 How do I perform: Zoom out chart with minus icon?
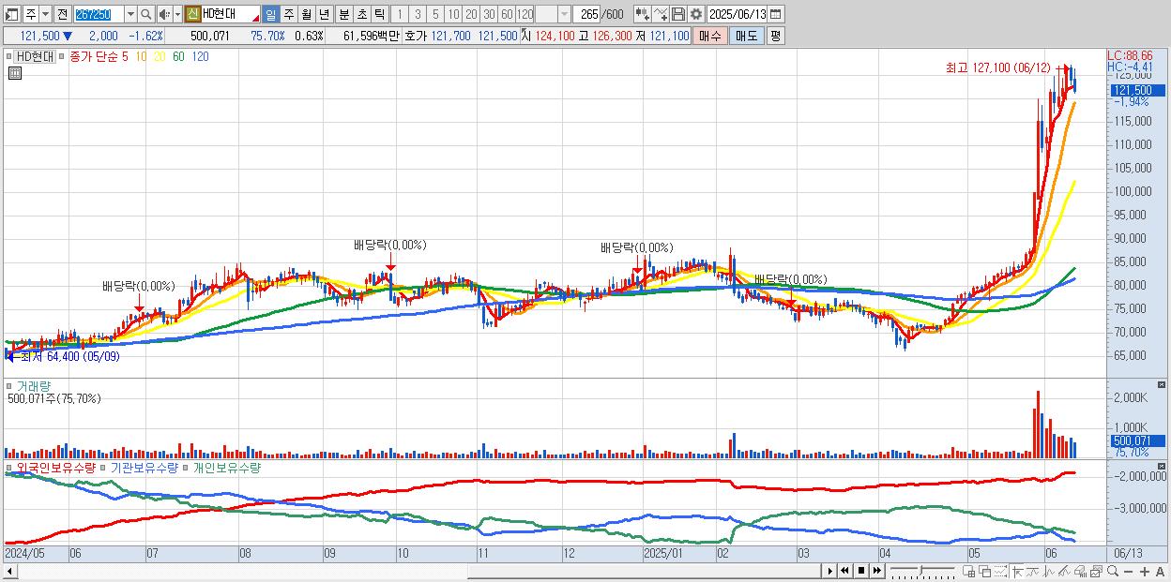(x=1128, y=571)
